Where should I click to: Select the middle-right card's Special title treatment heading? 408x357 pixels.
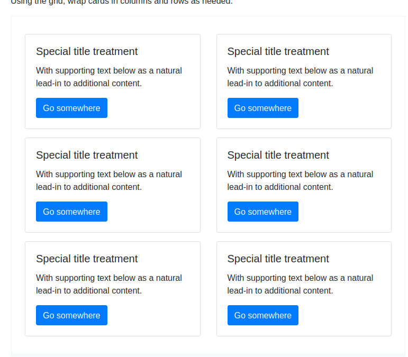(x=278, y=155)
